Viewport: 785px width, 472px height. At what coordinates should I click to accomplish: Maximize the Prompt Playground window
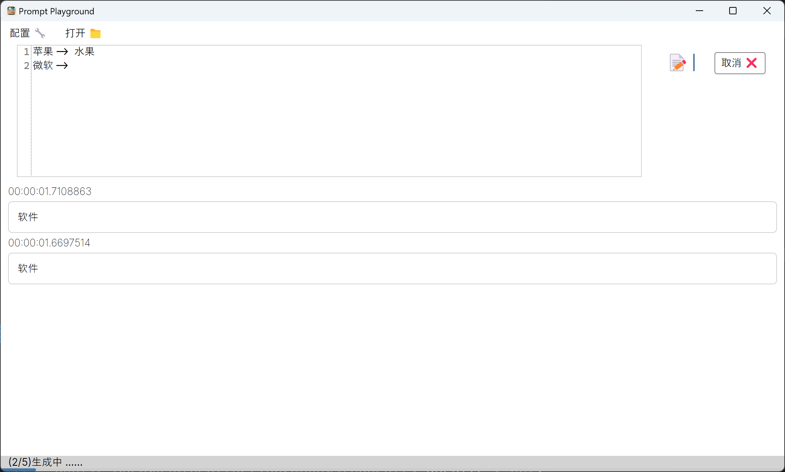click(733, 11)
